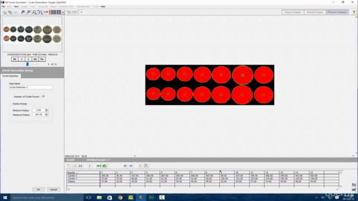Open File Explorer from the taskbar
The height and width of the screenshot is (201, 358).
pos(99,197)
